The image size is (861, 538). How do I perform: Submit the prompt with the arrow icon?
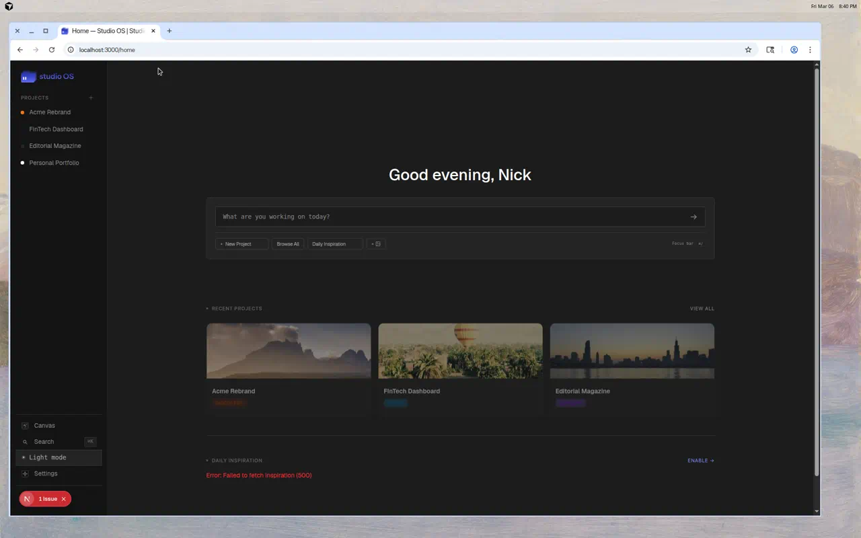(x=693, y=217)
